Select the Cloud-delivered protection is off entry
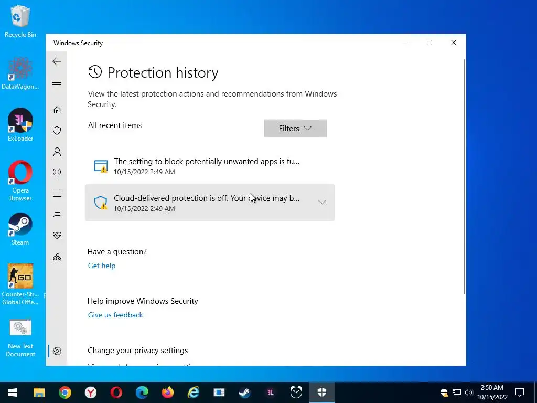537x403 pixels. click(x=210, y=203)
